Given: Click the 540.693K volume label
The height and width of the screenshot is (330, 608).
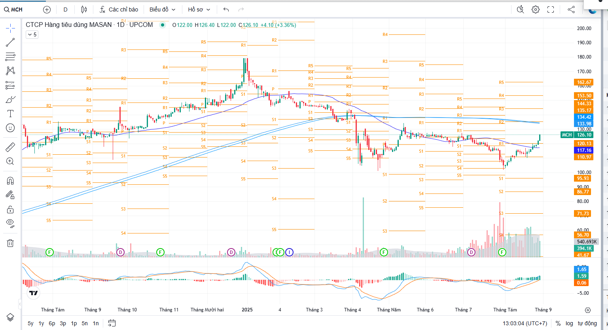Looking at the screenshot, I should [587, 241].
